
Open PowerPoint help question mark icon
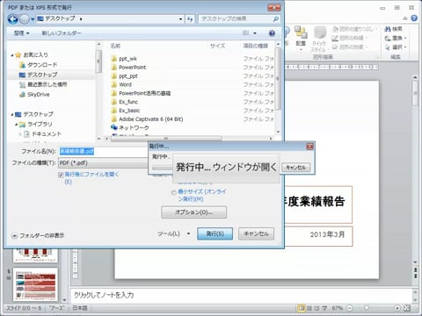click(414, 18)
